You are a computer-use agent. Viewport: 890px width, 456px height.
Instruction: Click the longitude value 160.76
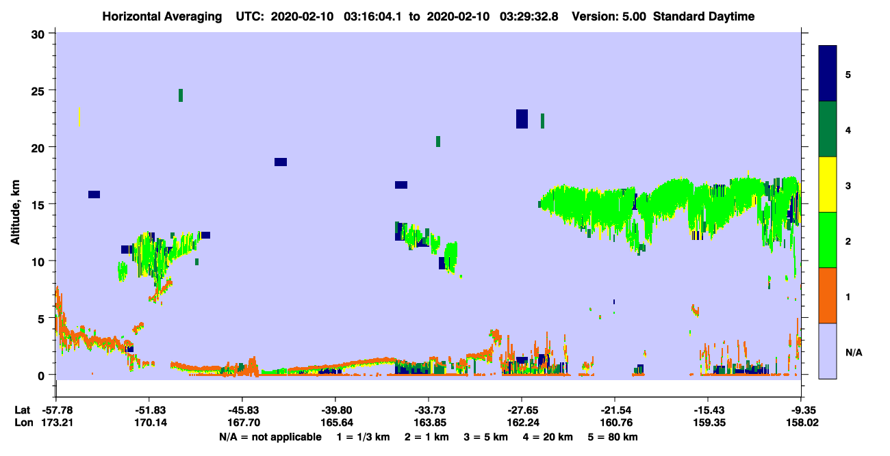615,423
